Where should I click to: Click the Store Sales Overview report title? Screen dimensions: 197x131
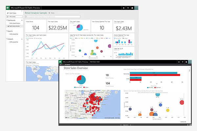point(76,68)
